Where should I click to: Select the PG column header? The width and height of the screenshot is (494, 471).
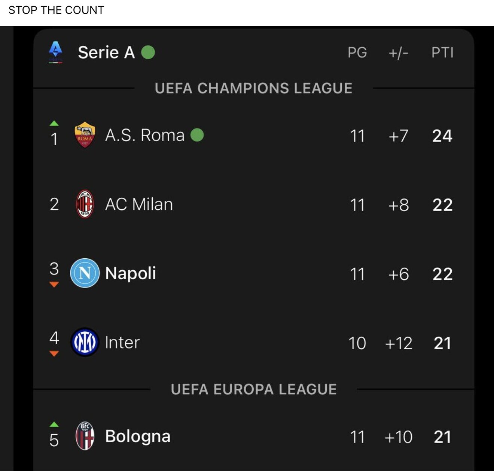357,52
